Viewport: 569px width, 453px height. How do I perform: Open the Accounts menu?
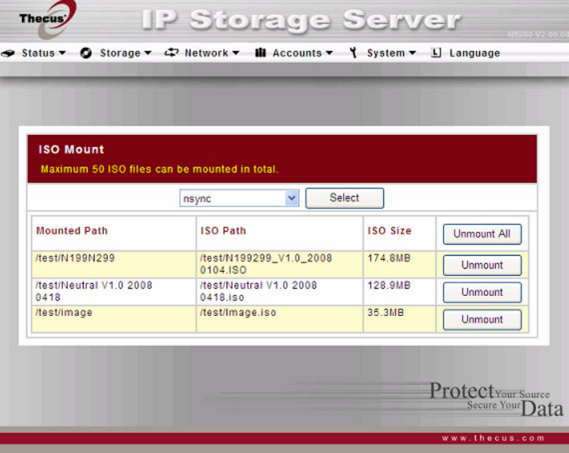303,53
